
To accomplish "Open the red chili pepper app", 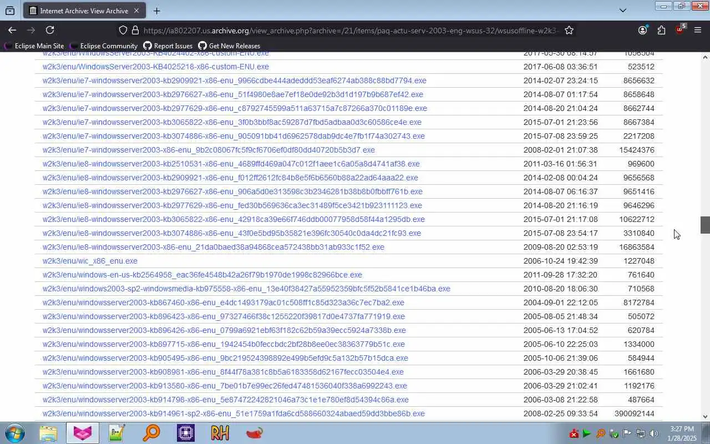I will (x=255, y=433).
